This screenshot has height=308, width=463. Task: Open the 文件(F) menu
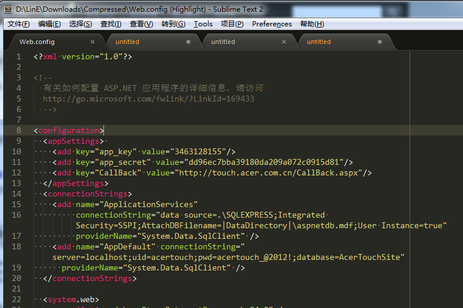19,24
